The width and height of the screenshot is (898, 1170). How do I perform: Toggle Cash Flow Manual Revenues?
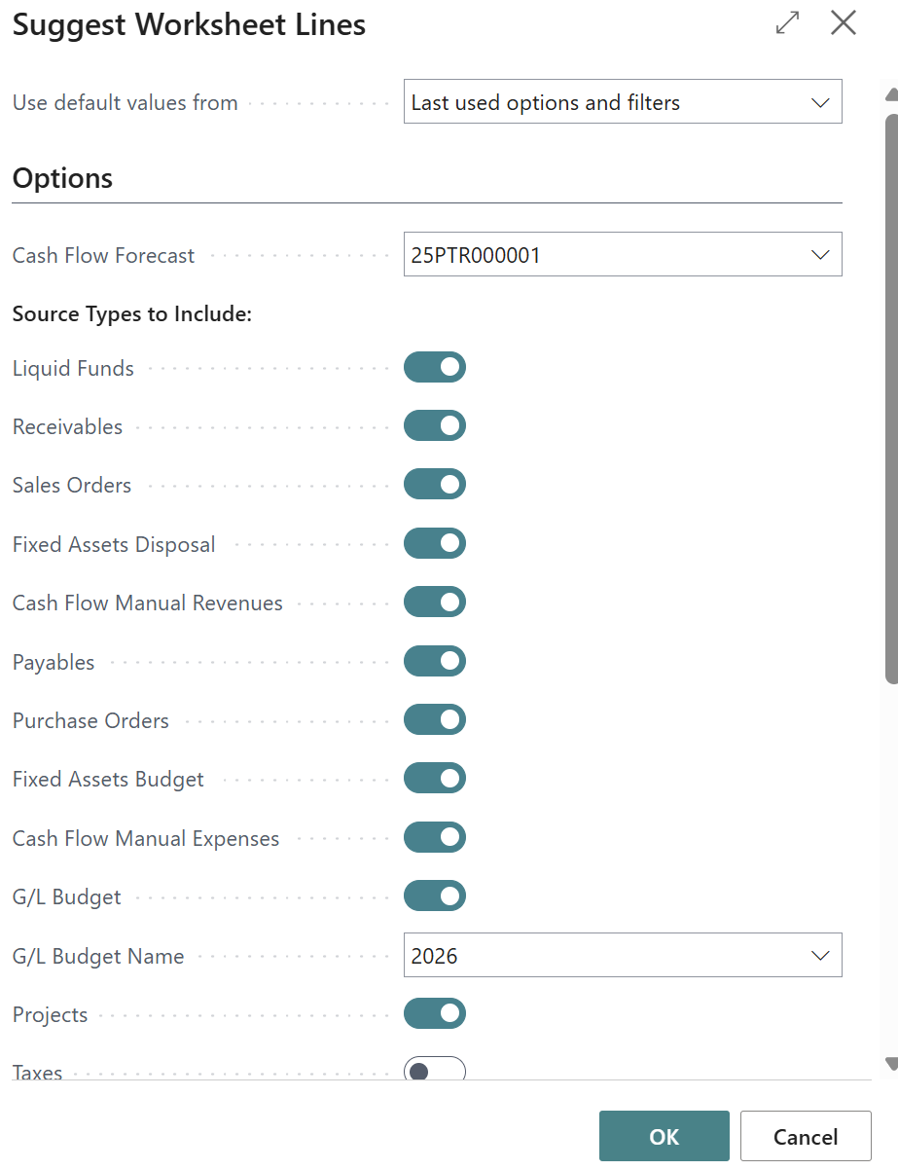tap(435, 603)
